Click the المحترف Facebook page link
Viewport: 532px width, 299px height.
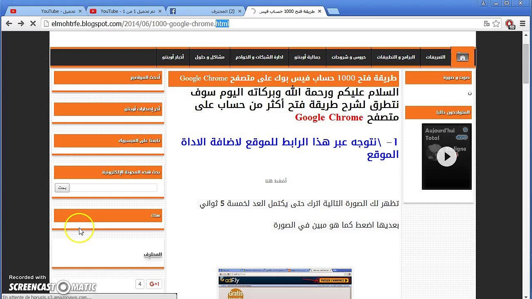(153, 254)
